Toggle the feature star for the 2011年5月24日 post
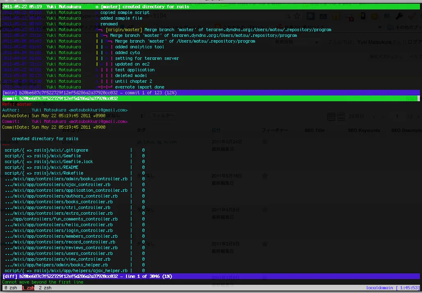The height and width of the screenshot is (293, 422). point(265,142)
